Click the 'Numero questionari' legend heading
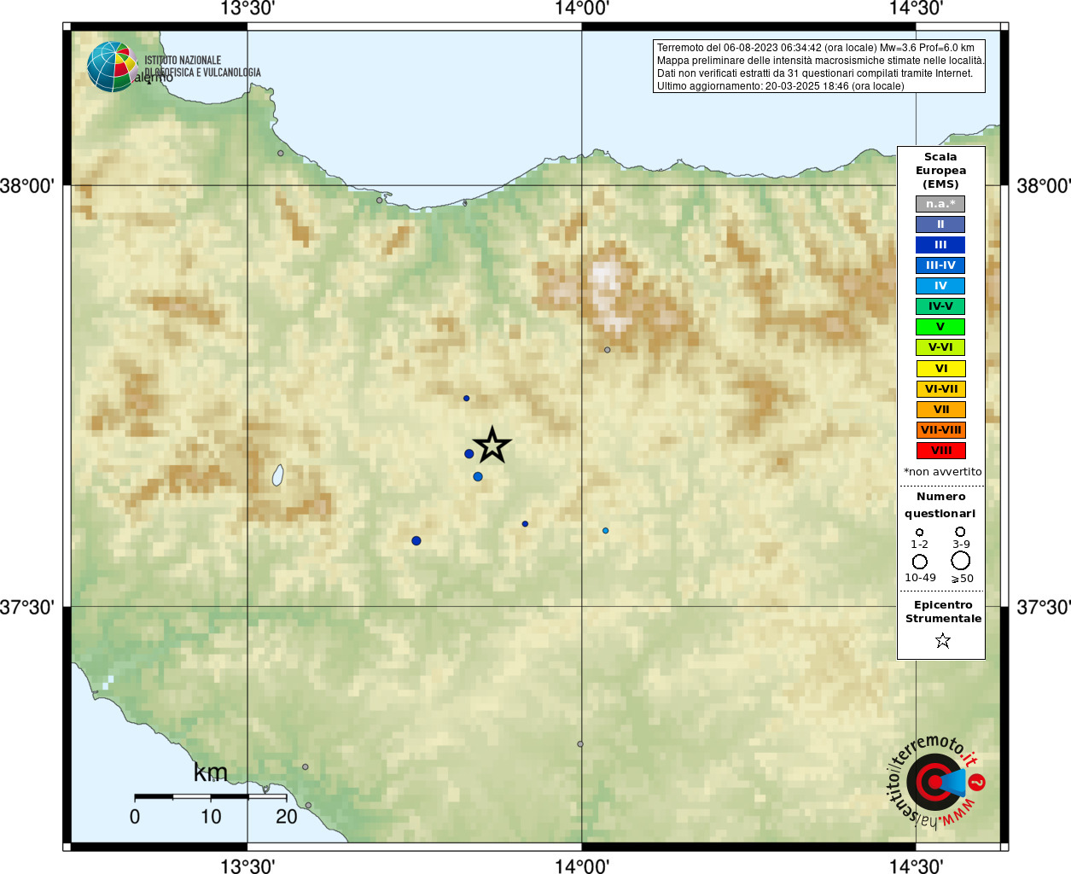1071x874 pixels. (x=940, y=505)
